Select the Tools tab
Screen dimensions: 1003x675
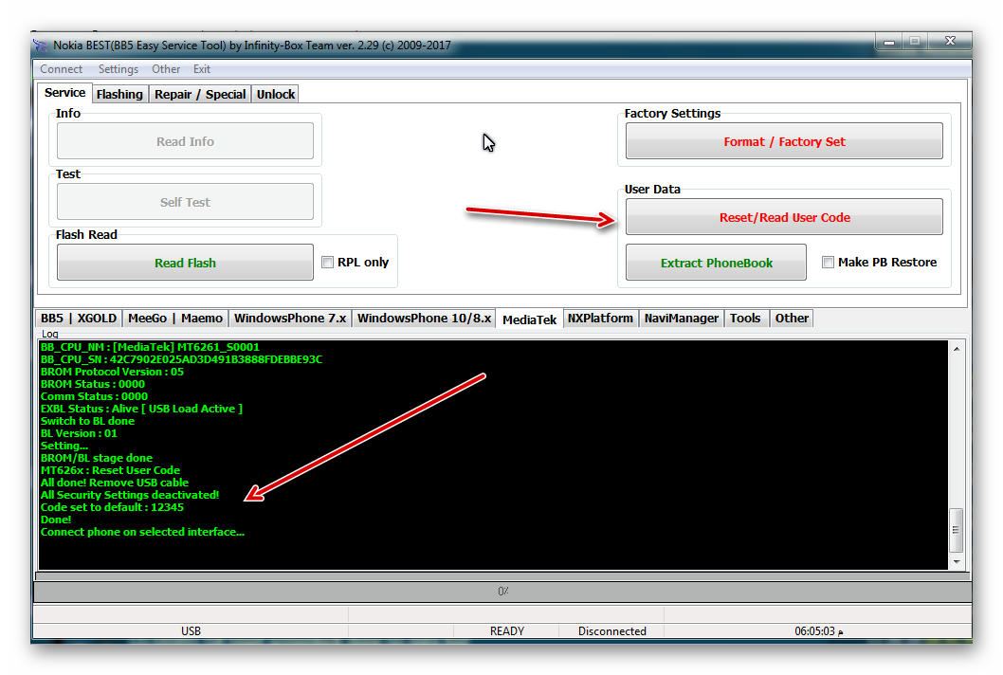745,318
